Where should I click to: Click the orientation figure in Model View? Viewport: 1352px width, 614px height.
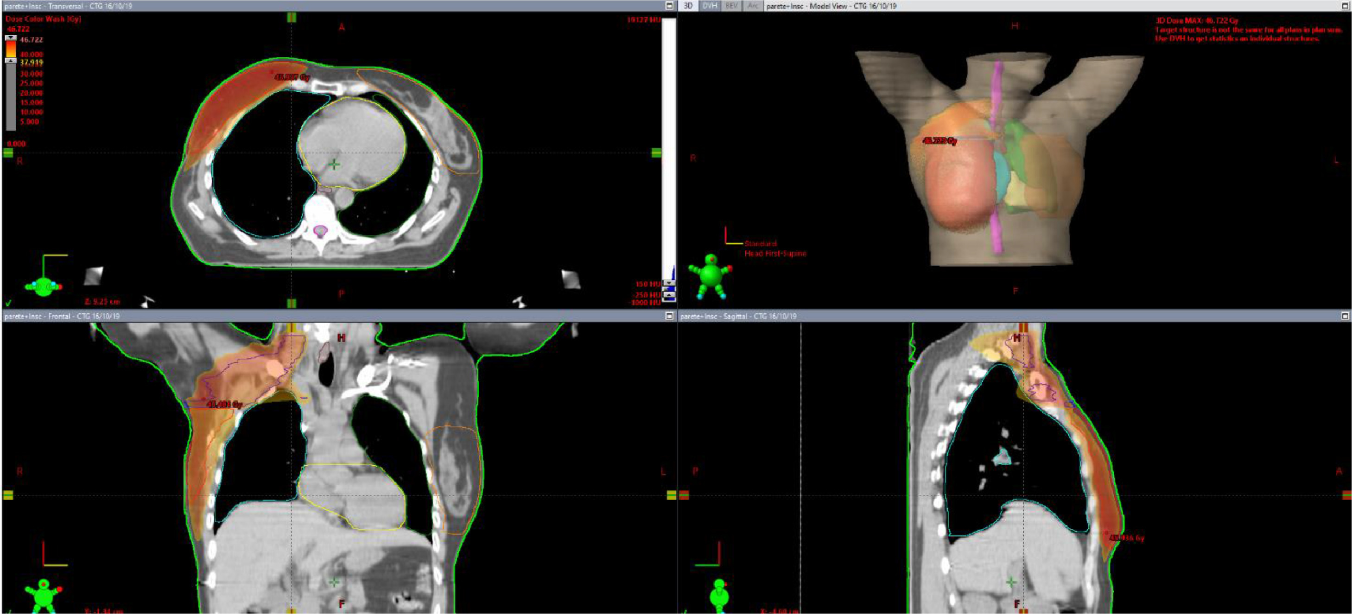[711, 276]
